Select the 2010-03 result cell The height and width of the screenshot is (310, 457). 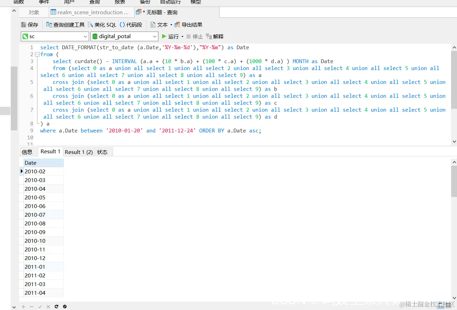(x=43, y=180)
